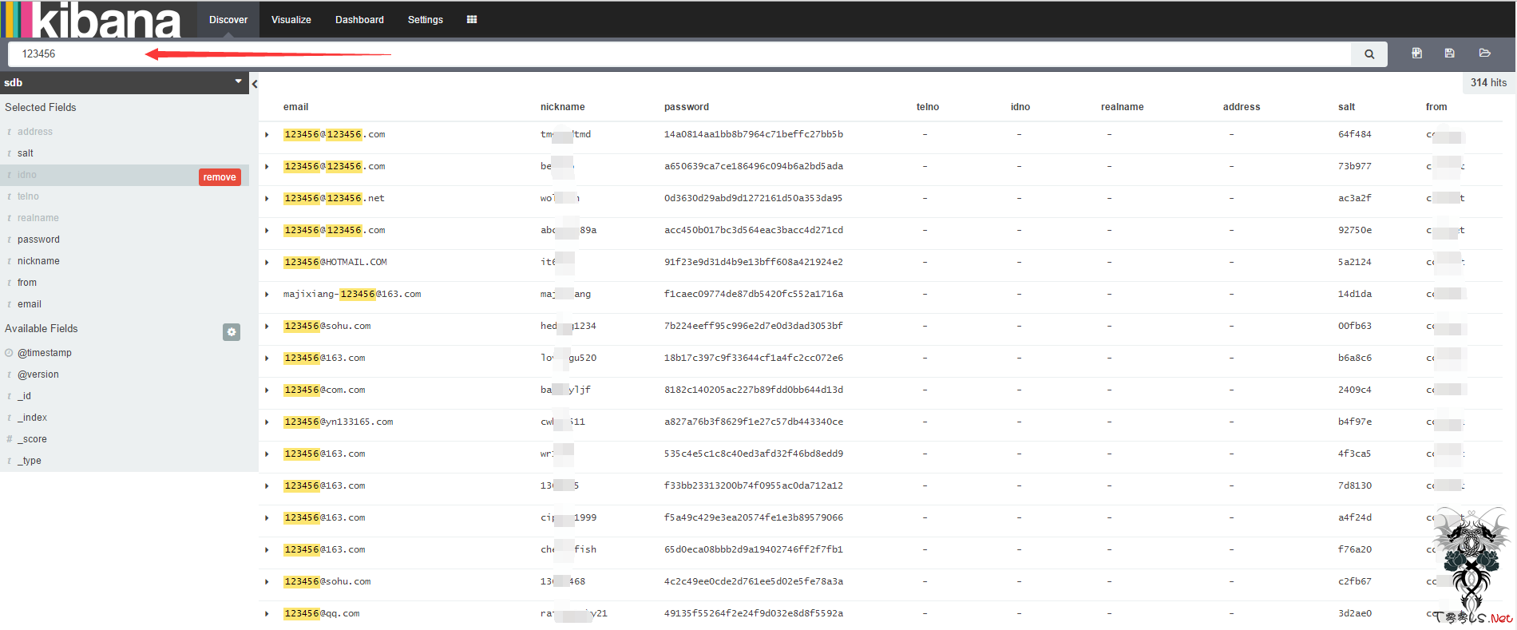Switch to the Visualize tab
This screenshot has height=630, width=1517.
tap(291, 19)
